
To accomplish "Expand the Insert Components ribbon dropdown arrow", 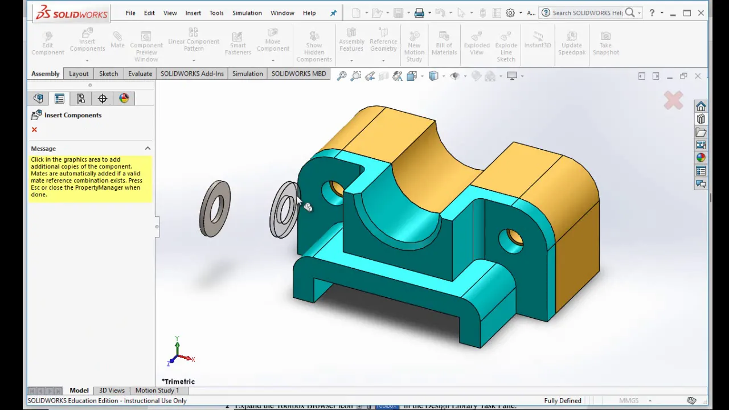I will coord(87,60).
